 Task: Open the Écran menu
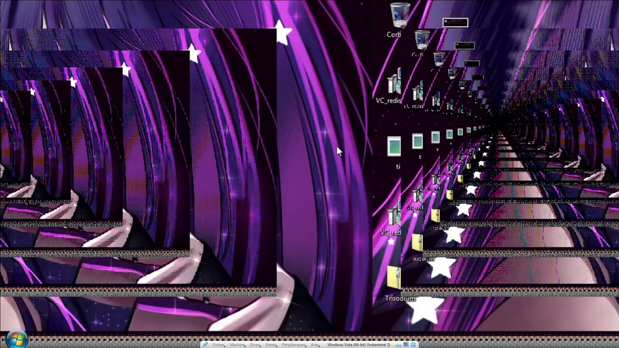pyautogui.click(x=255, y=345)
